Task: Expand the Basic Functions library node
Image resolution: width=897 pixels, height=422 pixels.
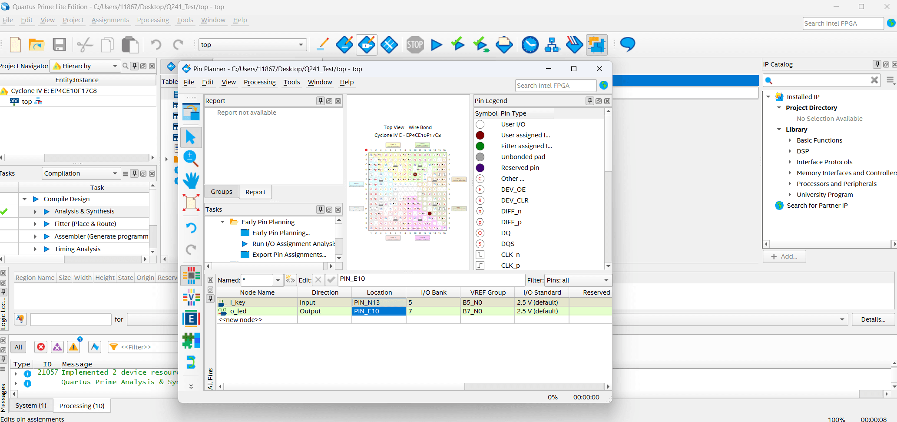Action: [790, 140]
